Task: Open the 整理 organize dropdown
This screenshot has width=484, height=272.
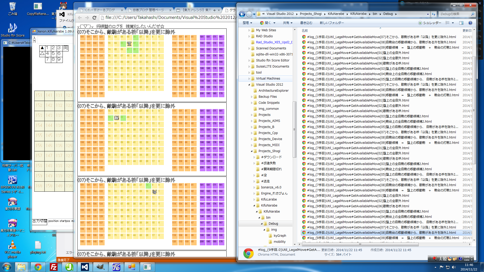Action: coord(247,23)
